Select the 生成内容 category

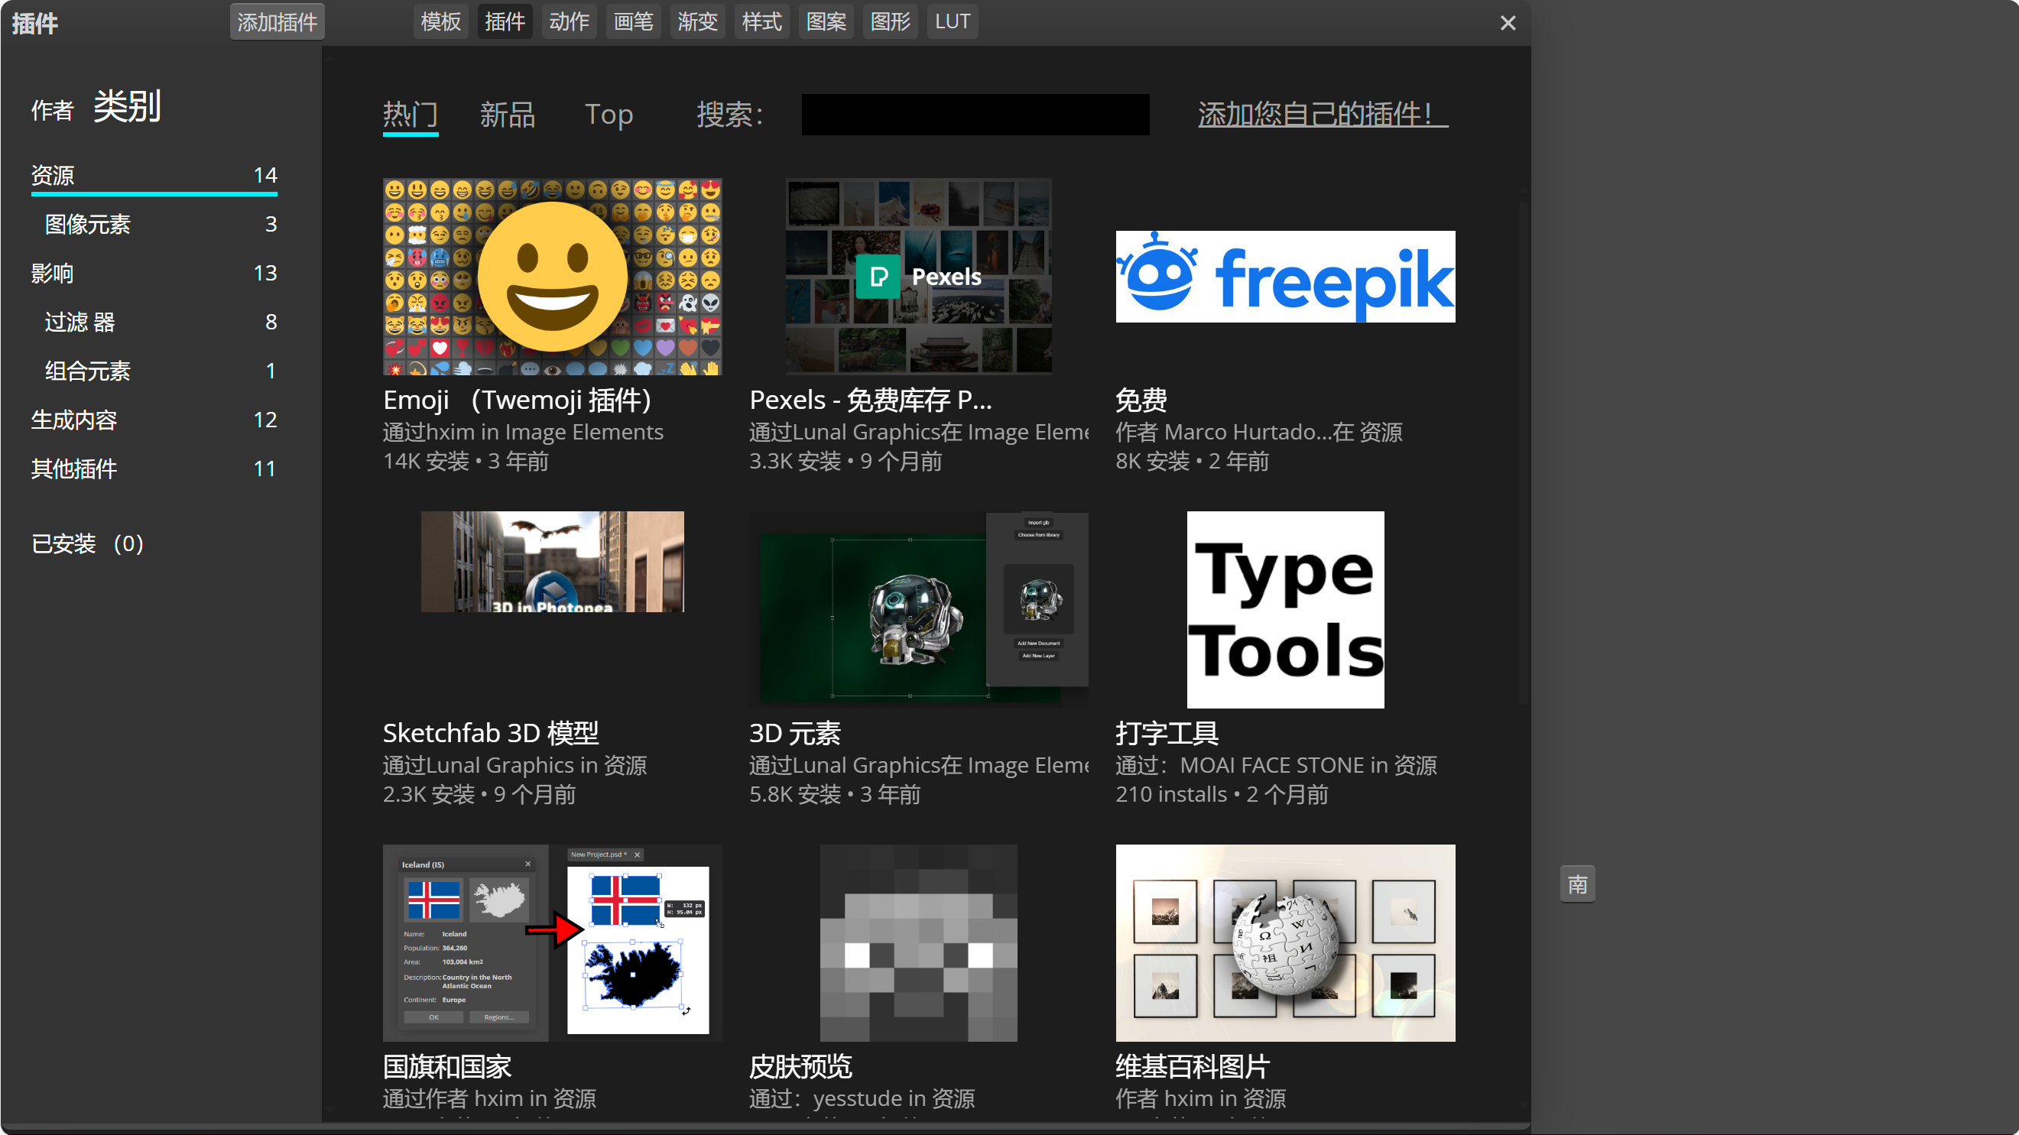[73, 420]
